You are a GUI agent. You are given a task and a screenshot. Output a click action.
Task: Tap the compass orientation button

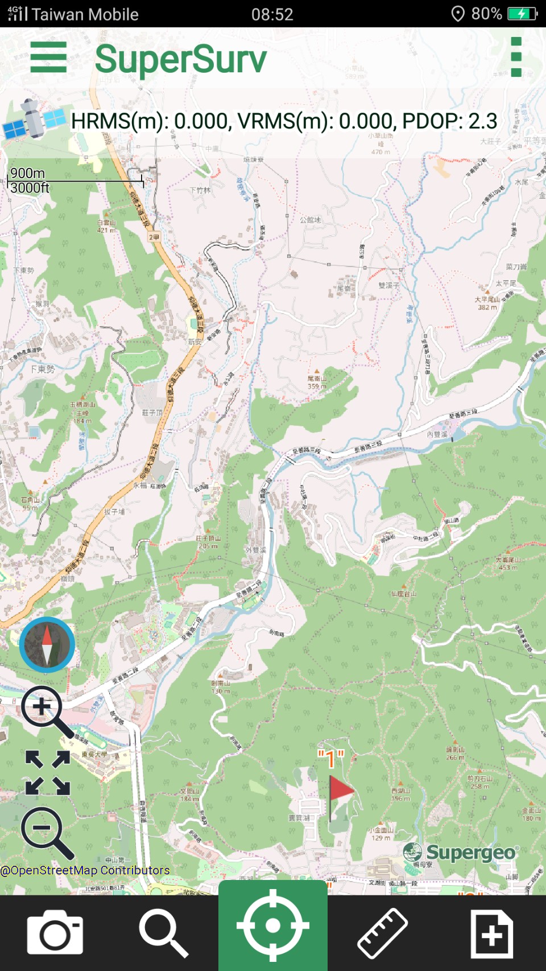(47, 644)
